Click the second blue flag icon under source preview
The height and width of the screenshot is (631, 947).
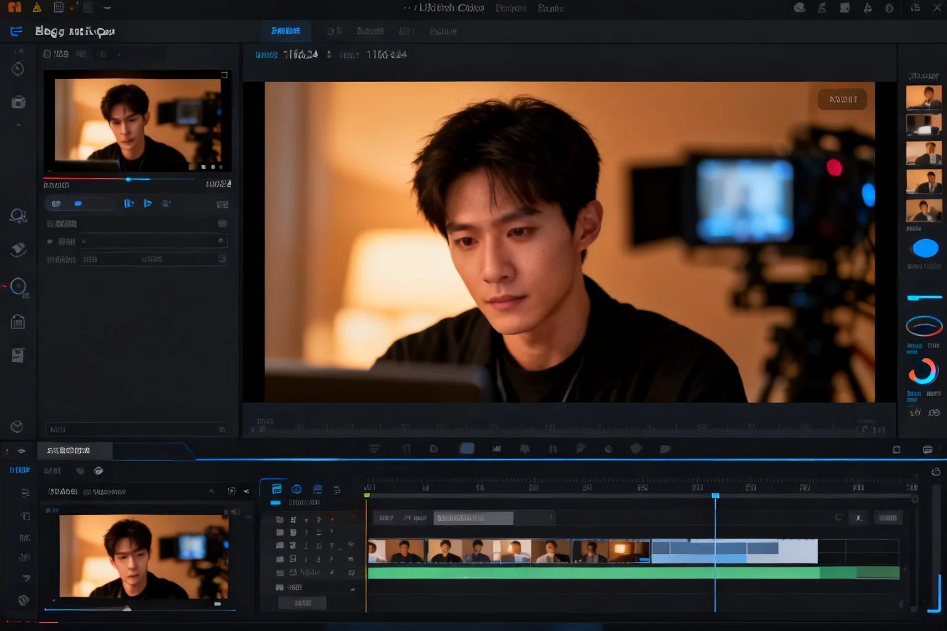click(147, 203)
